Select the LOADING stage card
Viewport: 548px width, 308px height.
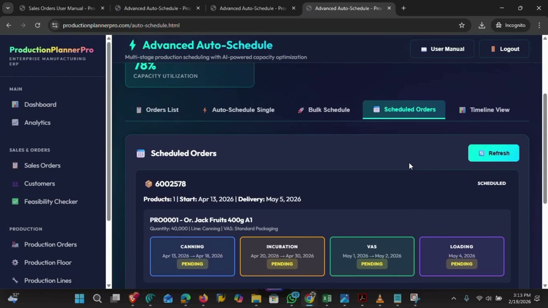(x=462, y=256)
